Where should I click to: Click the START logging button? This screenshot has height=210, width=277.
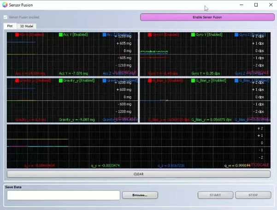pyautogui.click(x=215, y=195)
